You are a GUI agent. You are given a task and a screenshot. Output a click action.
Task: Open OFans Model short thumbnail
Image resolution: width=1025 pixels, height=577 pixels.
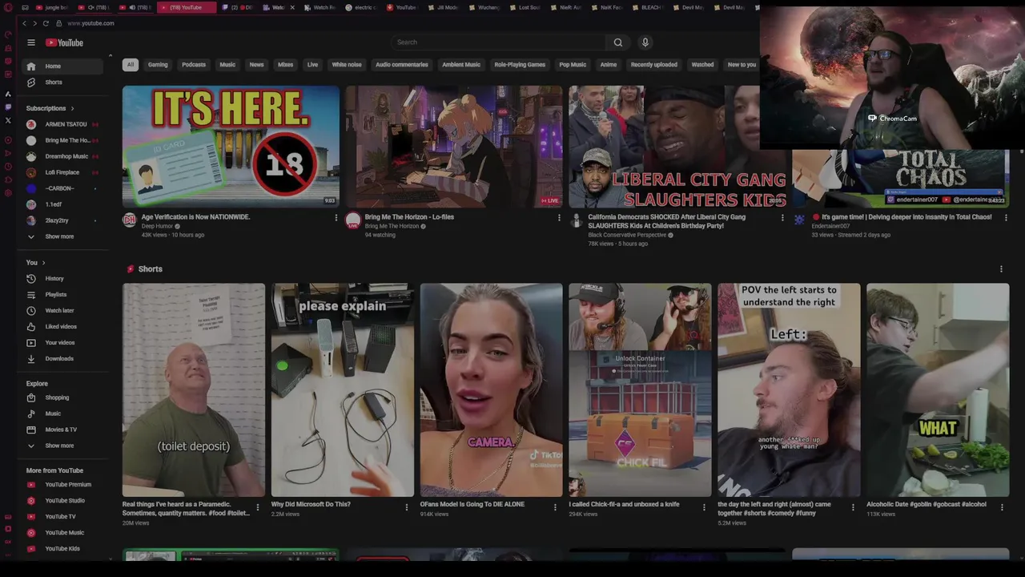[491, 390]
